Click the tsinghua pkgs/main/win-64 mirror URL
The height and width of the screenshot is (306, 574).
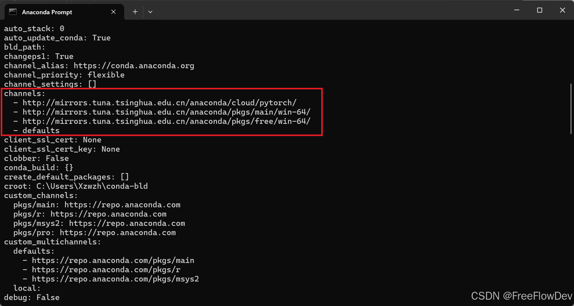[167, 112]
